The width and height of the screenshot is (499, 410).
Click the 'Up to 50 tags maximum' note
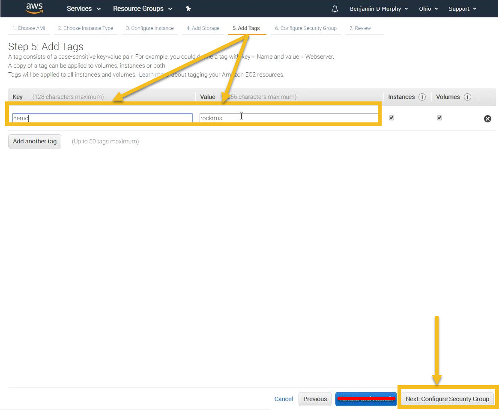[105, 141]
